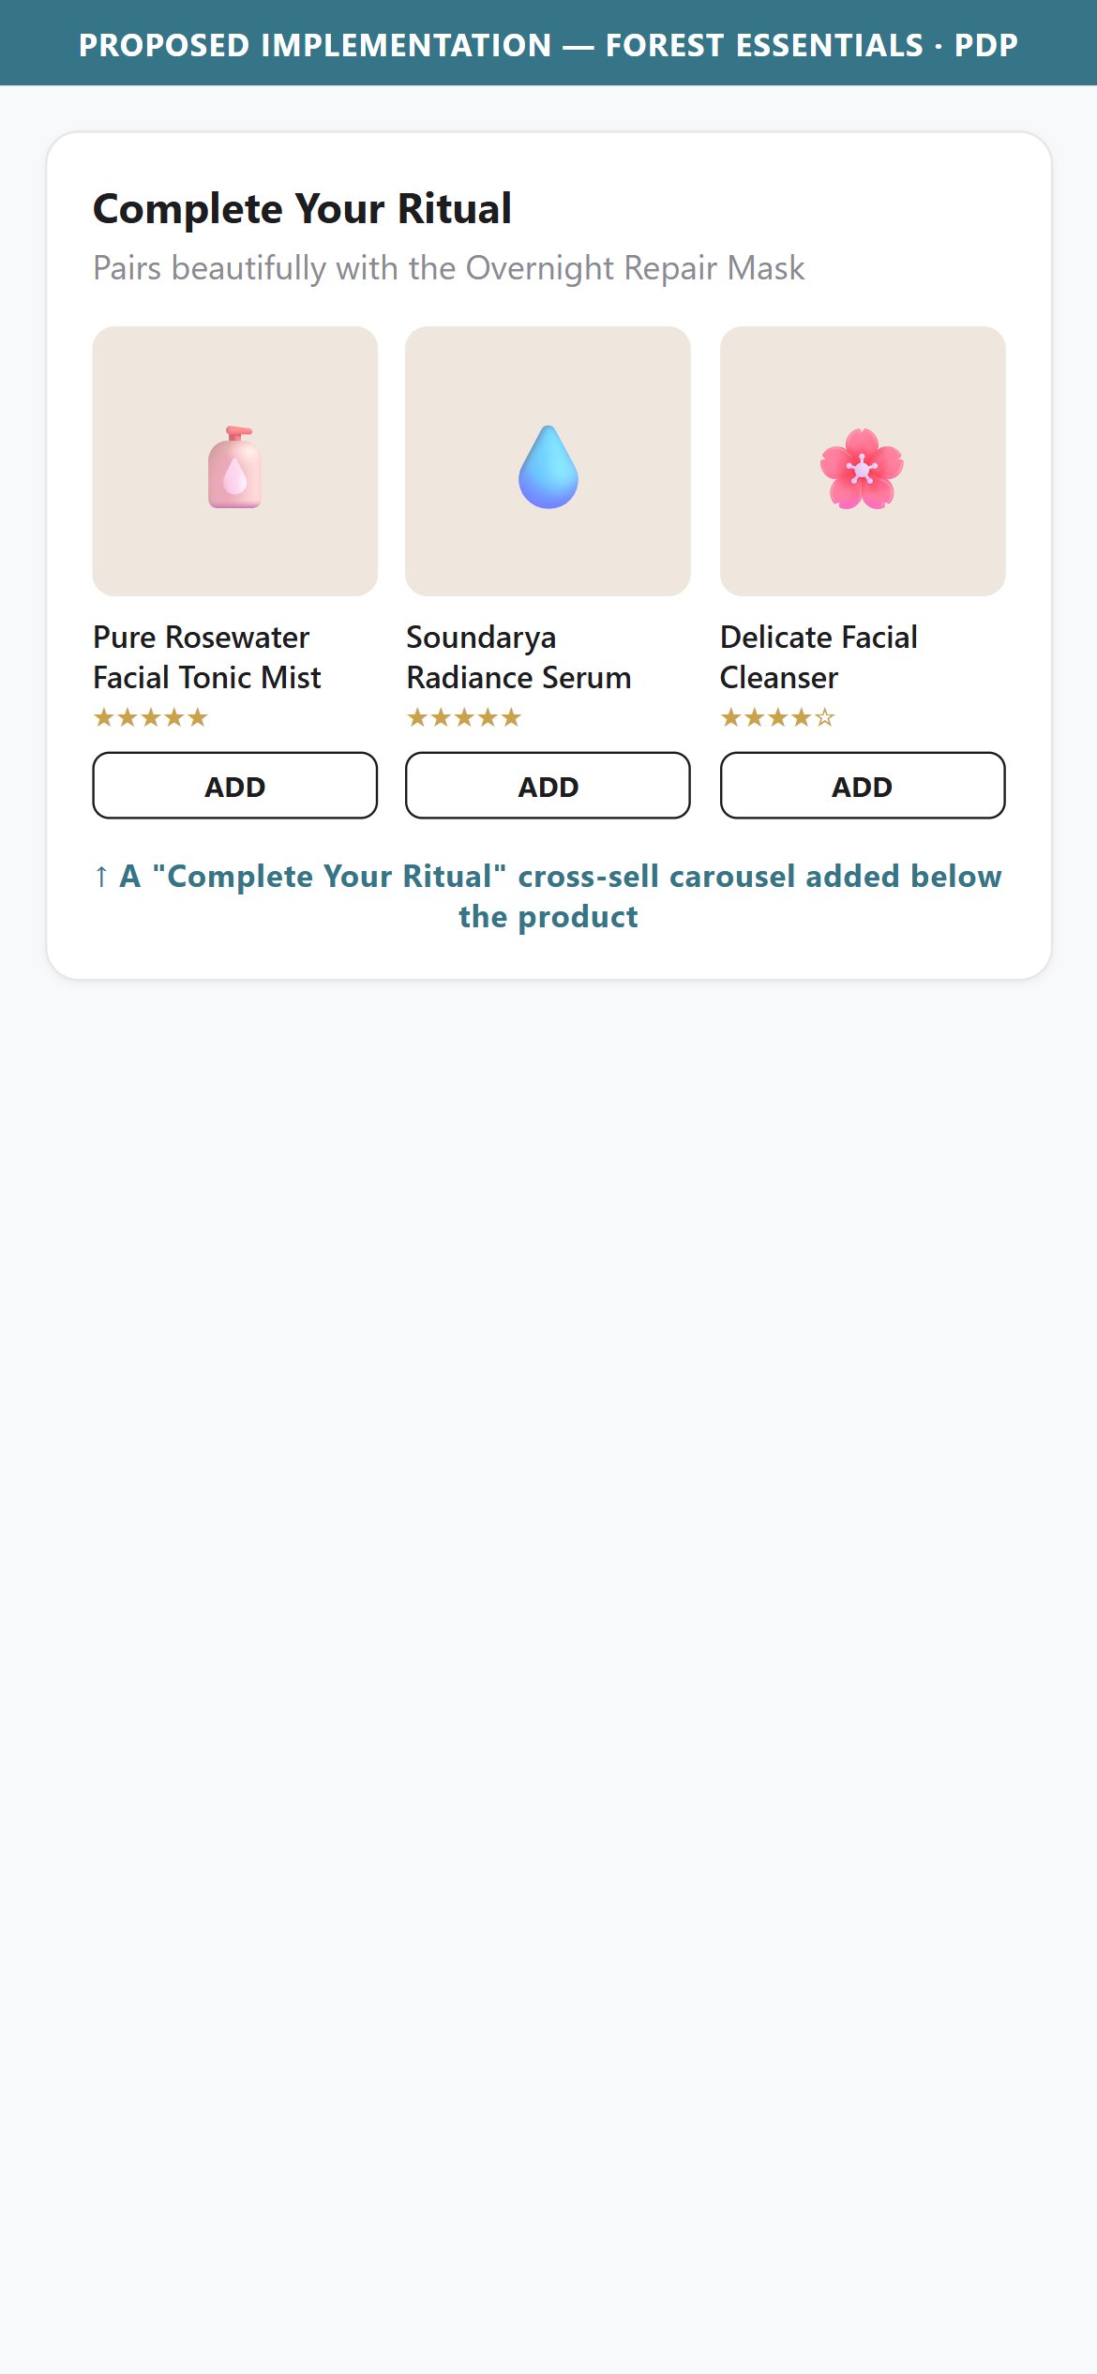View the four-star rating under Facial Cleanser
1097x2374 pixels.
[777, 718]
